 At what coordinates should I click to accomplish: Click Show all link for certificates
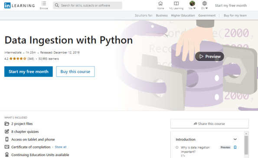(x=61, y=147)
